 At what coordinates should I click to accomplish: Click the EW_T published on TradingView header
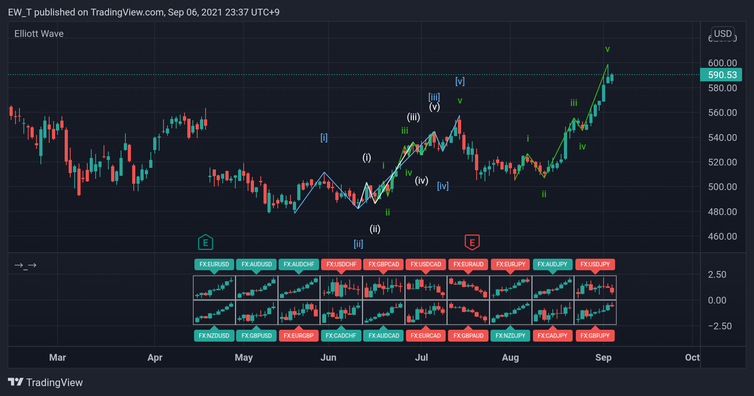coord(144,12)
